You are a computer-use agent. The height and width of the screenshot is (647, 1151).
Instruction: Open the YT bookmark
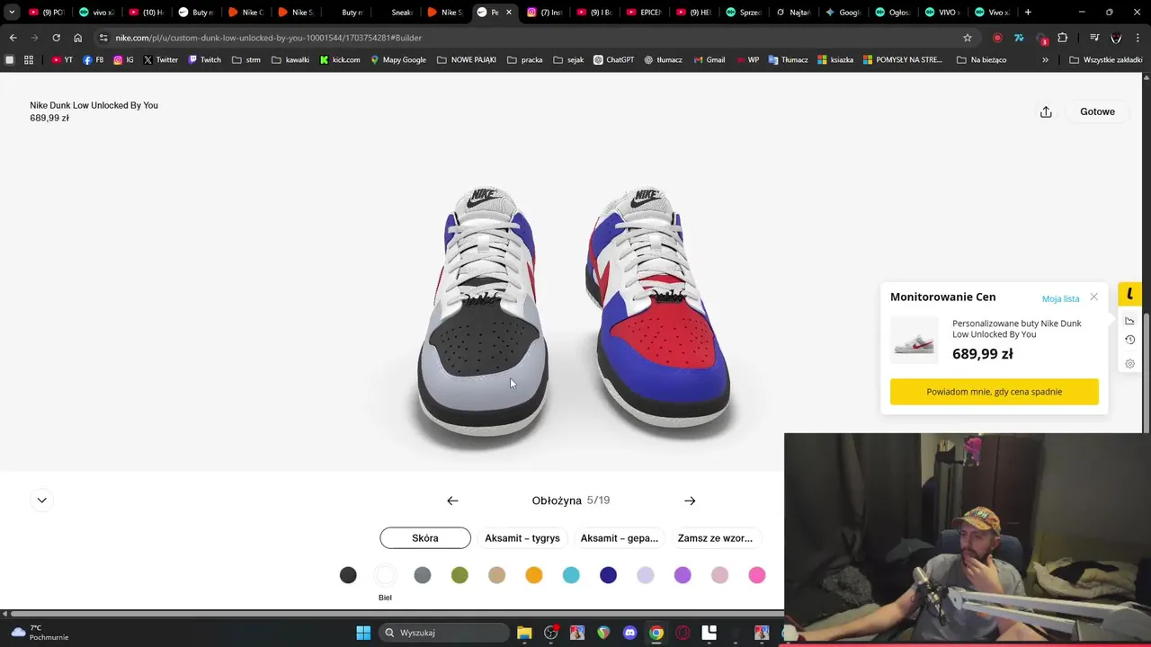(62, 60)
